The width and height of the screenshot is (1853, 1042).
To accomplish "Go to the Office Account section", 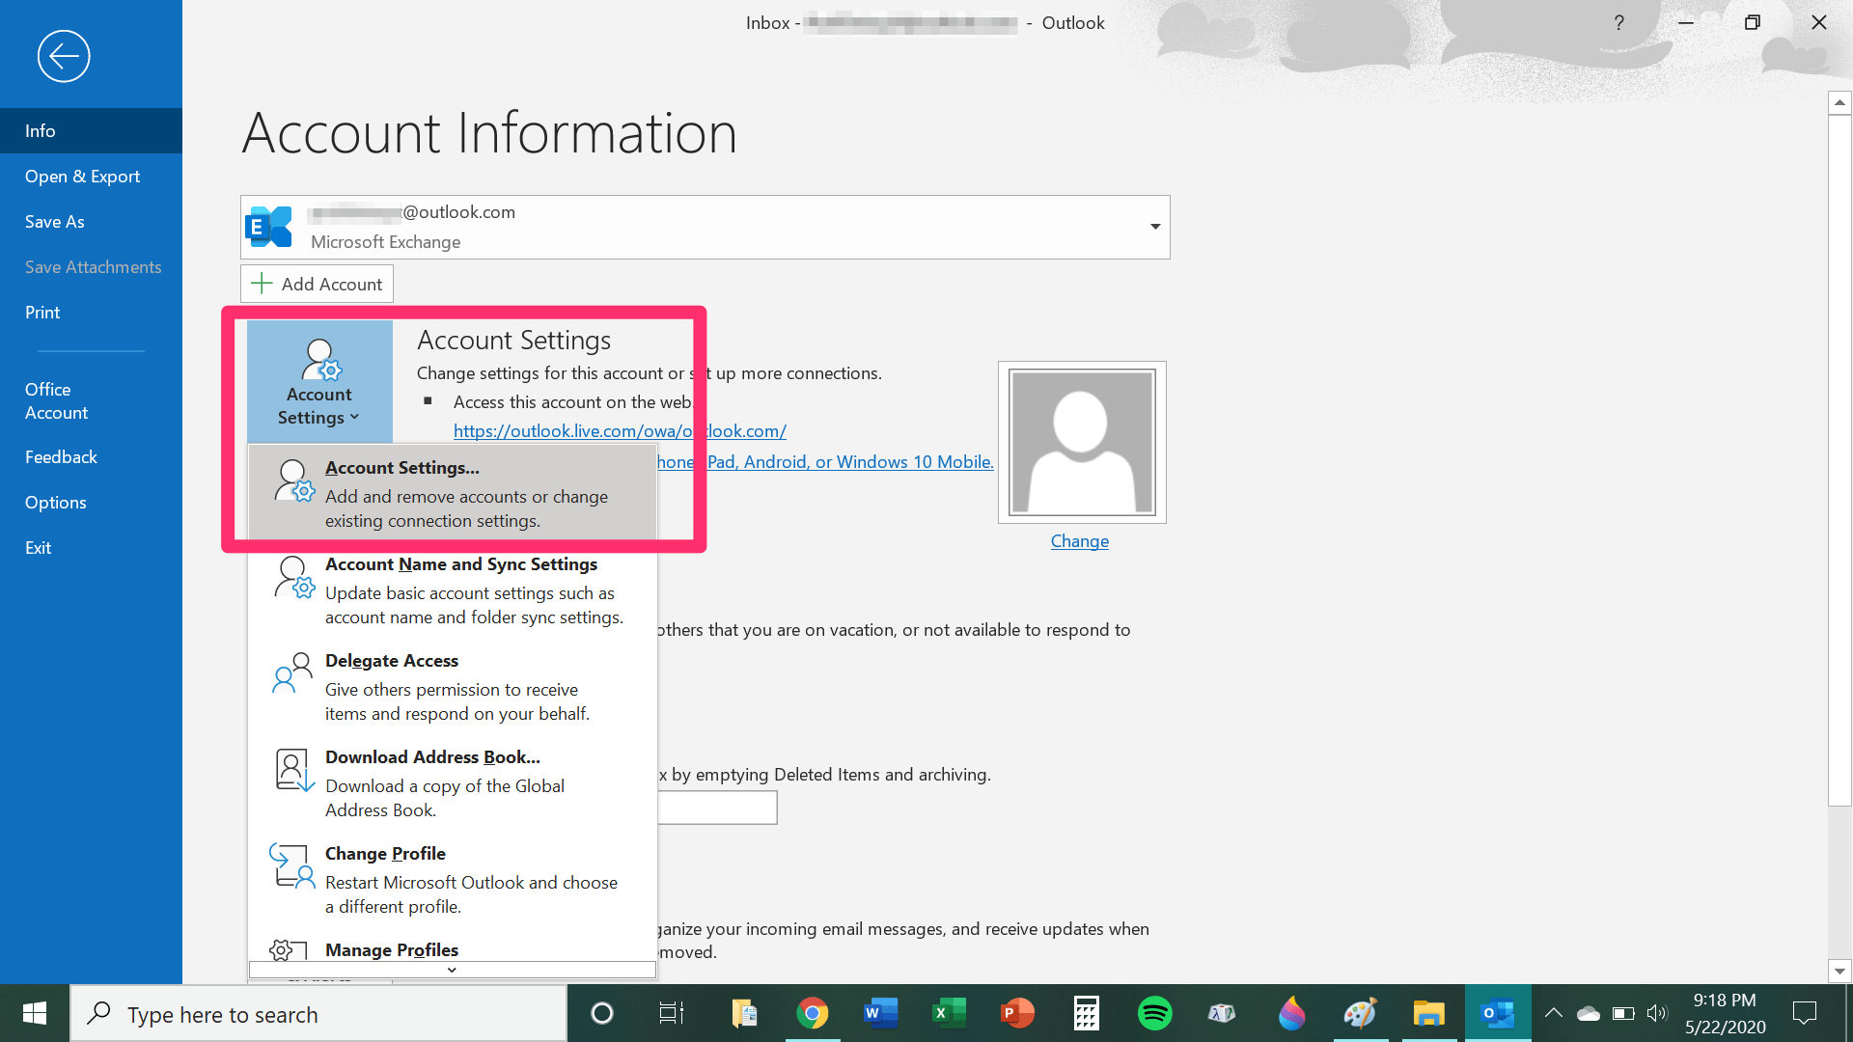I will click(57, 400).
